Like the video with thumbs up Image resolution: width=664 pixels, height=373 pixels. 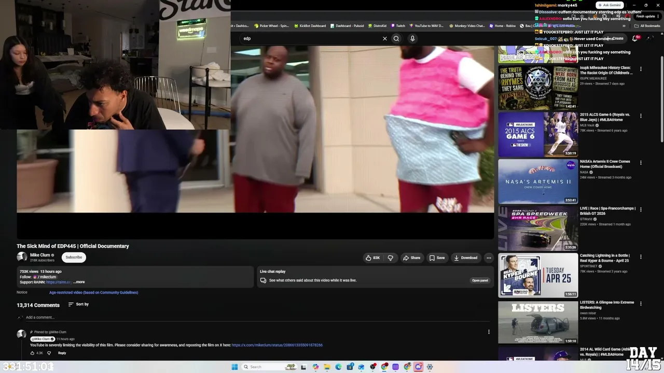(372, 257)
